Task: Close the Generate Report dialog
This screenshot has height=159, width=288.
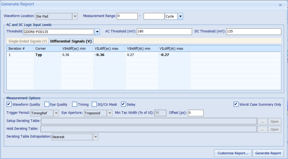Action: tap(280, 5)
